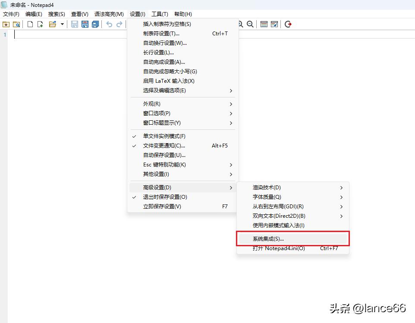
Task: Click the Notepad4 title bar app icon
Action: tap(4, 5)
